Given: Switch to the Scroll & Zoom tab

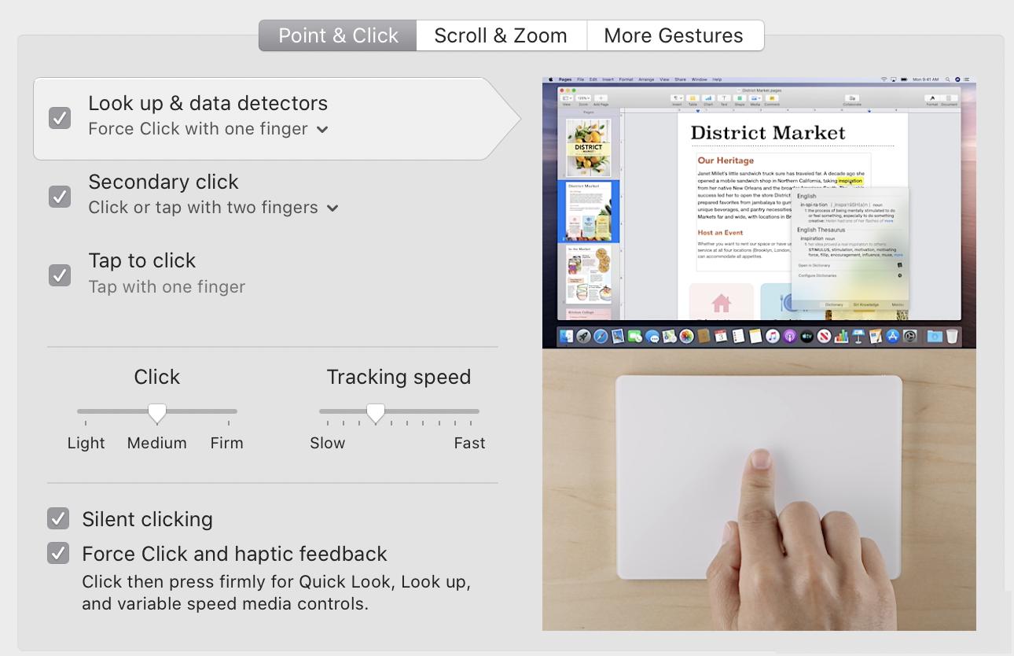Looking at the screenshot, I should 501,35.
